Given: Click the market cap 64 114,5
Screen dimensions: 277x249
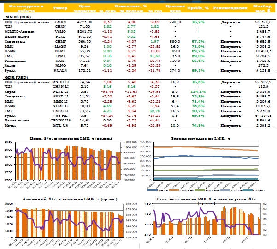Looking at the screenshot, I should point(263,116).
